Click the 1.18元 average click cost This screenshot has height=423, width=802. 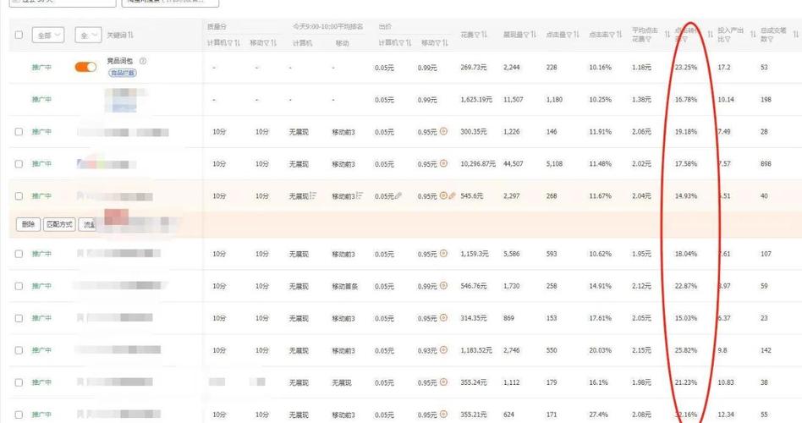[641, 67]
